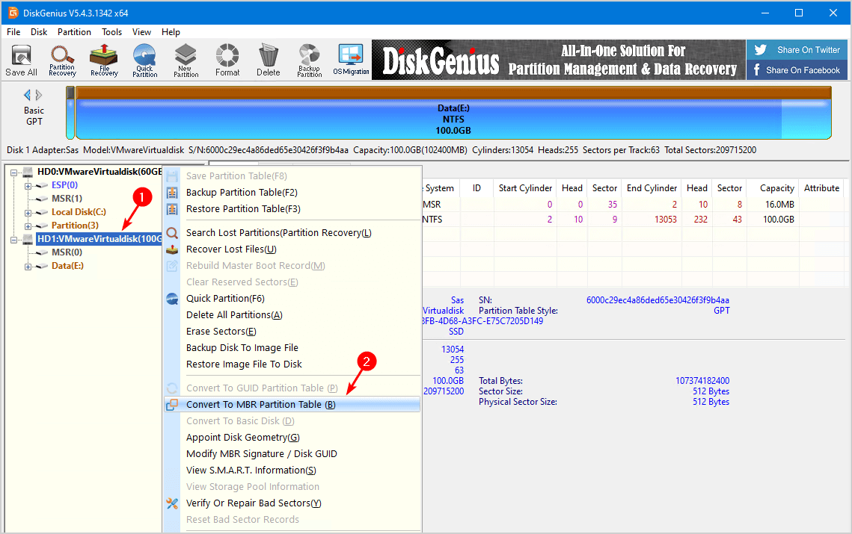Open the Disk menu
Image resolution: width=852 pixels, height=534 pixels.
click(39, 32)
